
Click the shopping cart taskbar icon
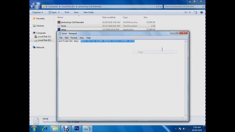click(x=66, y=129)
